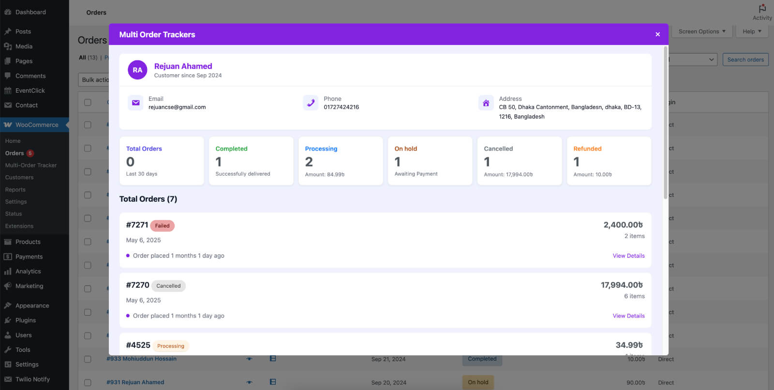Expand the Screen Options dropdown

coord(702,31)
